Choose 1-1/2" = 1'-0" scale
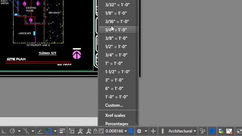This screenshot has width=242, height=136. pos(118,72)
